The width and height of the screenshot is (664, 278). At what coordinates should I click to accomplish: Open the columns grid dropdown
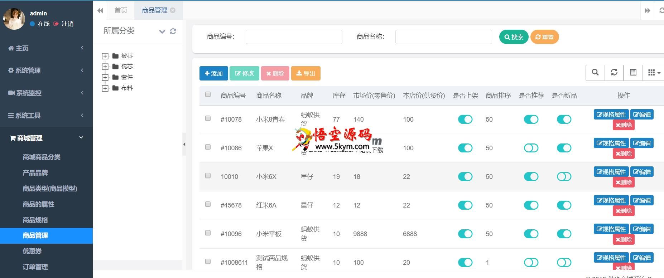coord(654,72)
